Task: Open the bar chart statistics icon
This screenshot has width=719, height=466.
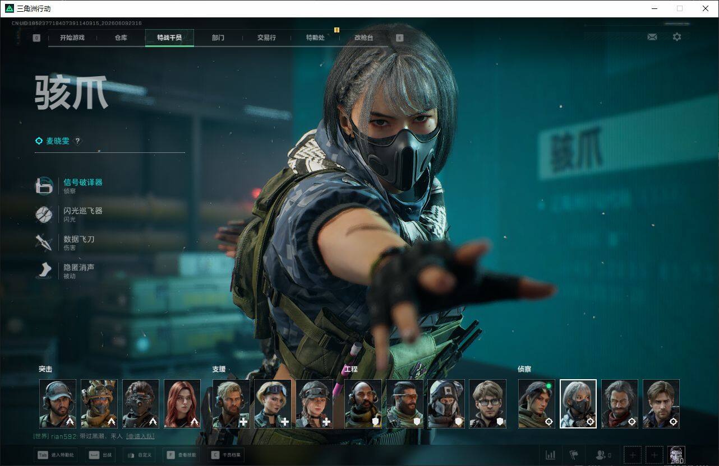Action: [551, 455]
